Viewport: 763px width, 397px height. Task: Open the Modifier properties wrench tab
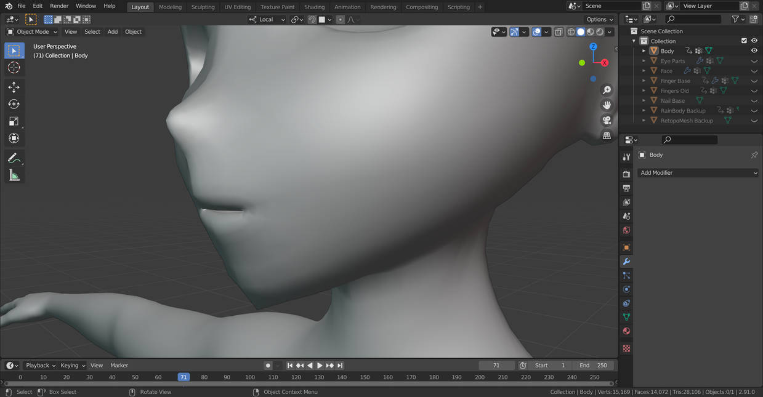pos(626,262)
